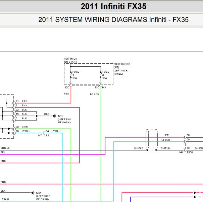Click the "M6" connector label
Viewport: 203px width, 202px height.
[x=181, y=152]
